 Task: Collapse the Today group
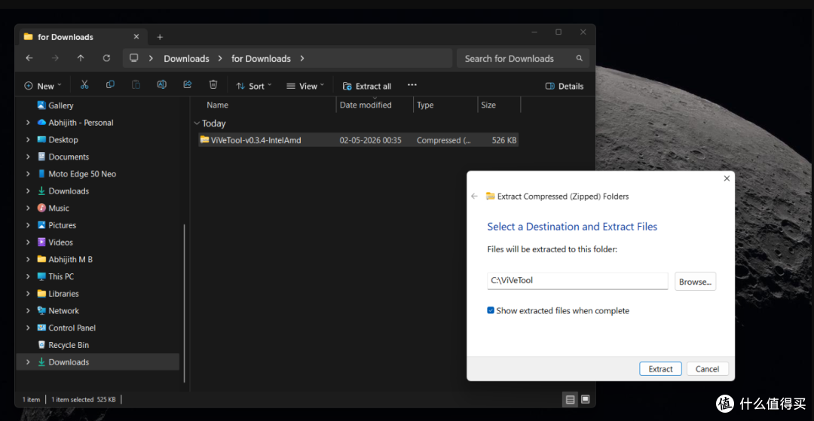(x=197, y=124)
